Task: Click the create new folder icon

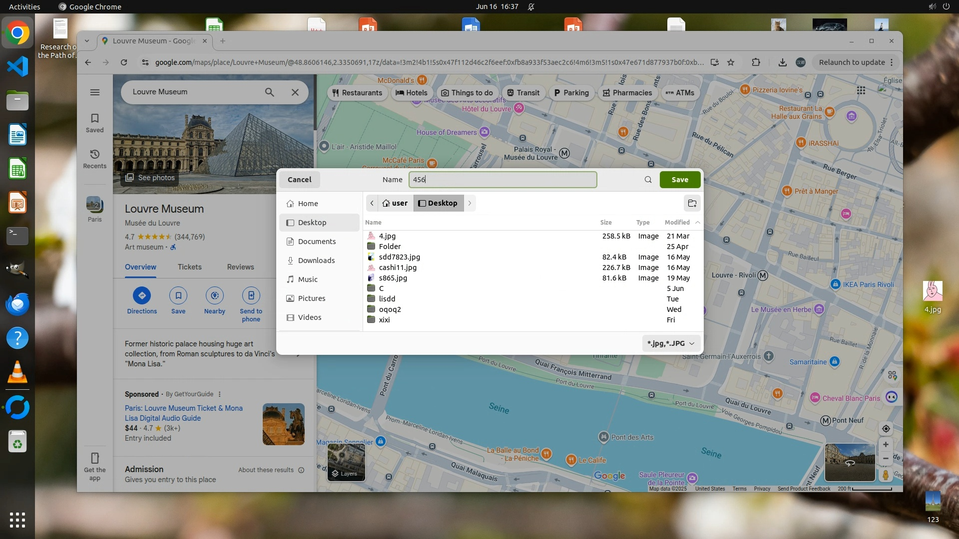Action: tap(692, 203)
